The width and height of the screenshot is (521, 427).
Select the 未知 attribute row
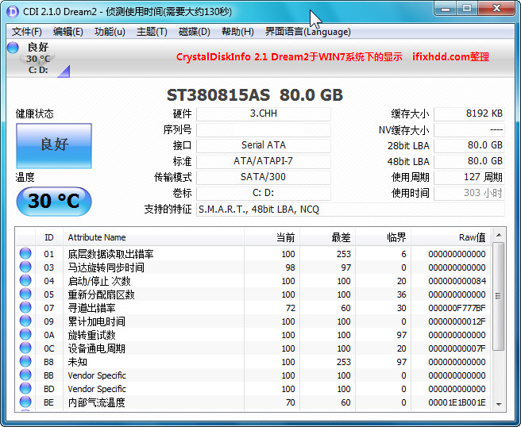[253, 362]
